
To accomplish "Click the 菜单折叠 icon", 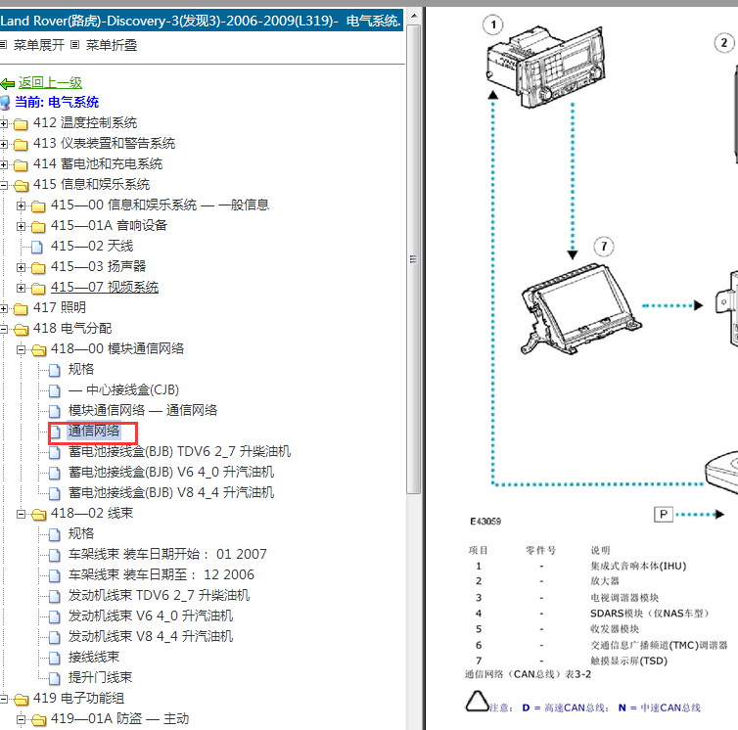I will click(x=74, y=45).
